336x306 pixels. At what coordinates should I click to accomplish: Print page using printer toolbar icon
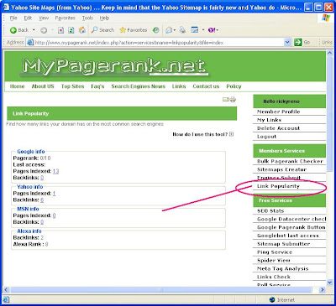tap(182, 30)
